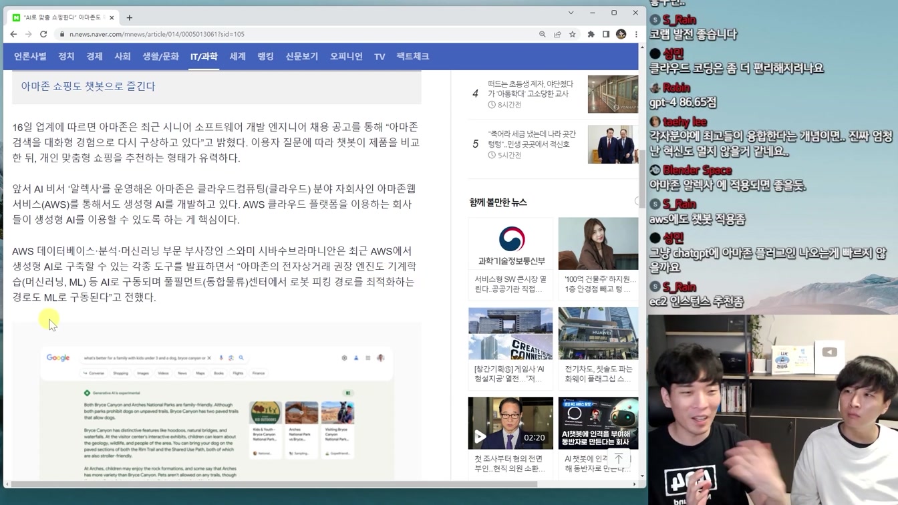Open the 과학기술정보통신부 news card image
Viewport: 898px width, 505px height.
[x=511, y=244]
